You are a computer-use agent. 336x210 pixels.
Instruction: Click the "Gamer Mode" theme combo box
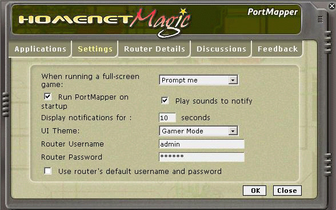click(x=199, y=131)
